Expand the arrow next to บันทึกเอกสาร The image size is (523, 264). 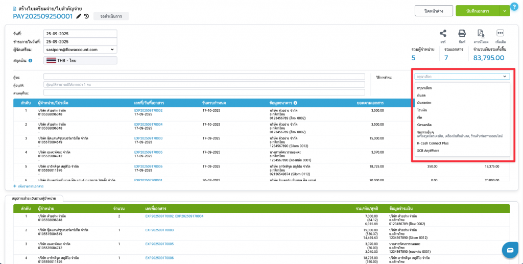(x=505, y=10)
